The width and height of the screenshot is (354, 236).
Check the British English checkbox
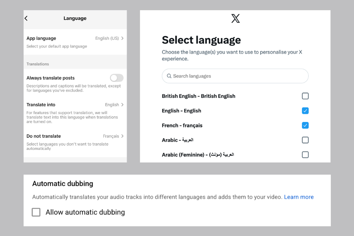click(x=305, y=96)
